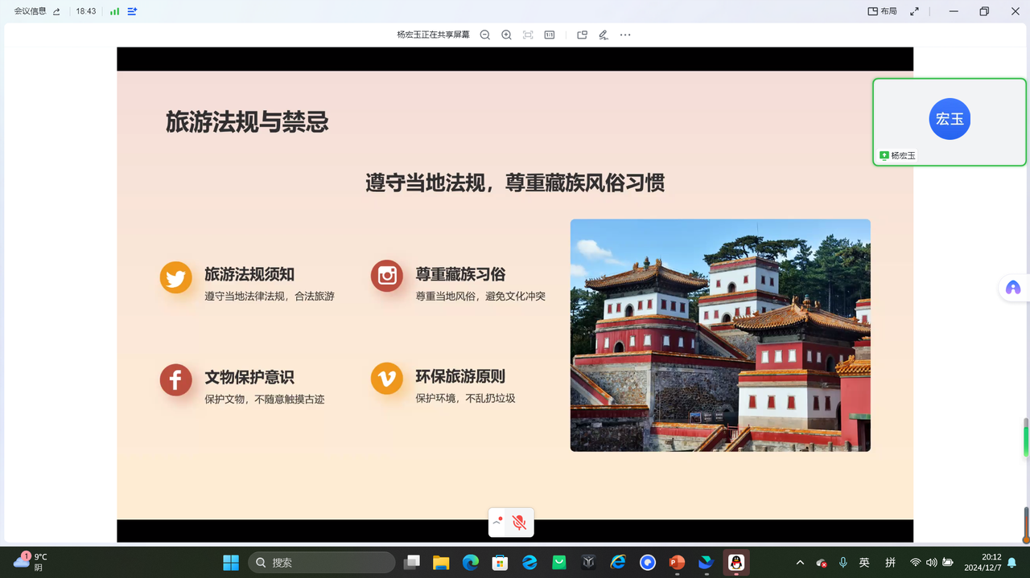Open PowerPoint from the taskbar

[677, 563]
